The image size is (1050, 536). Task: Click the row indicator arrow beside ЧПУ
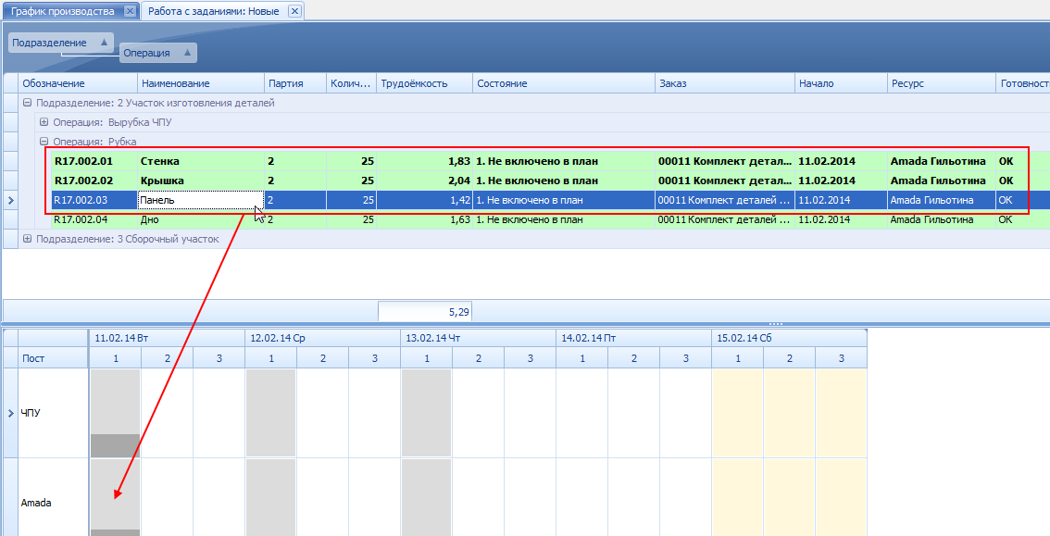[11, 413]
